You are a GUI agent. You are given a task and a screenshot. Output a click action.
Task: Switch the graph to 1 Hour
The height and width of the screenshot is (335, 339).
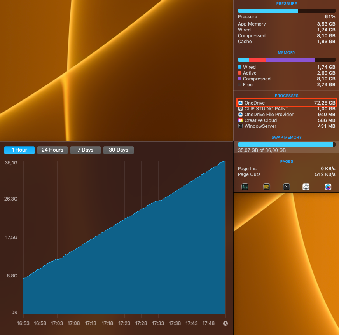tap(19, 150)
